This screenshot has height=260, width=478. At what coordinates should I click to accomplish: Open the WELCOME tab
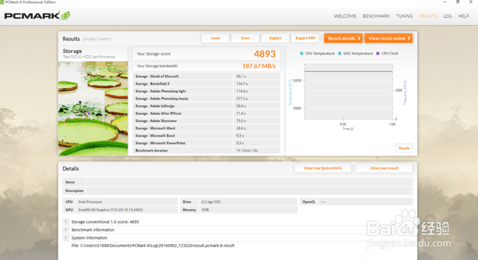345,16
